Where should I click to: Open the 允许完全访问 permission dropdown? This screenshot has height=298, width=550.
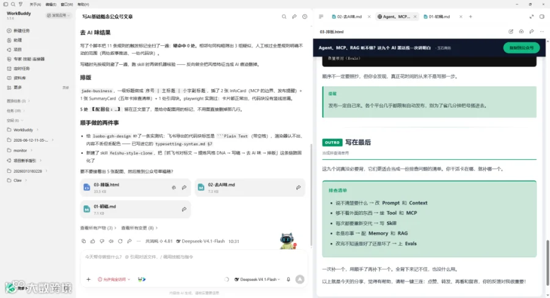[114, 280]
